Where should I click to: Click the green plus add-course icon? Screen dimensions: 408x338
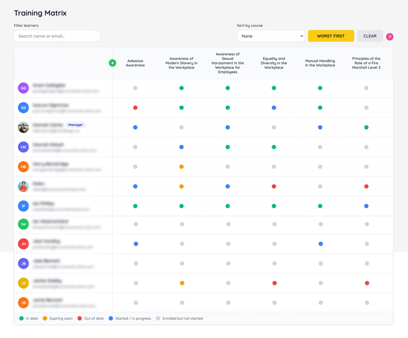click(112, 63)
